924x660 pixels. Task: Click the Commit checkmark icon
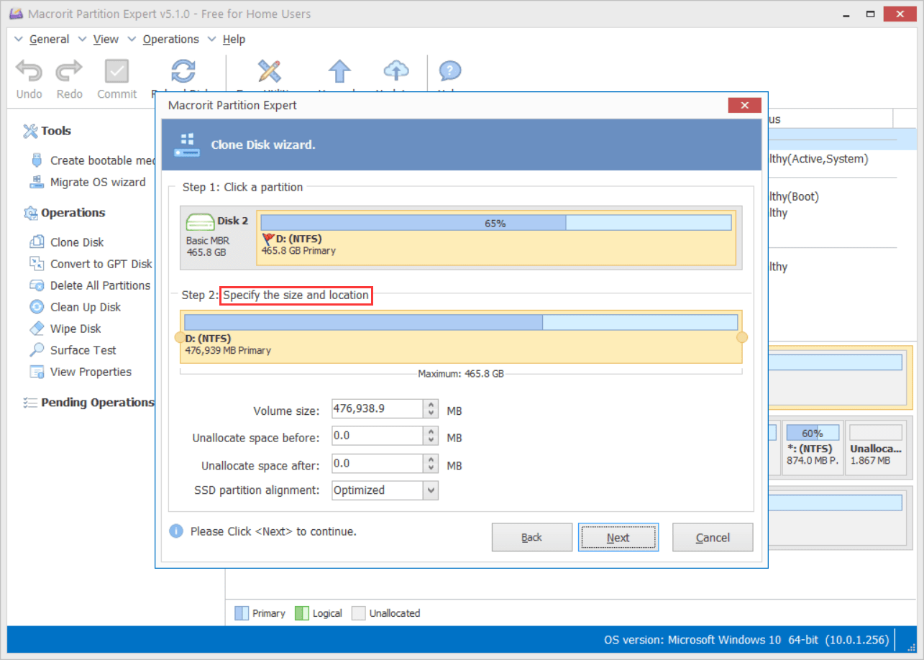(x=116, y=71)
